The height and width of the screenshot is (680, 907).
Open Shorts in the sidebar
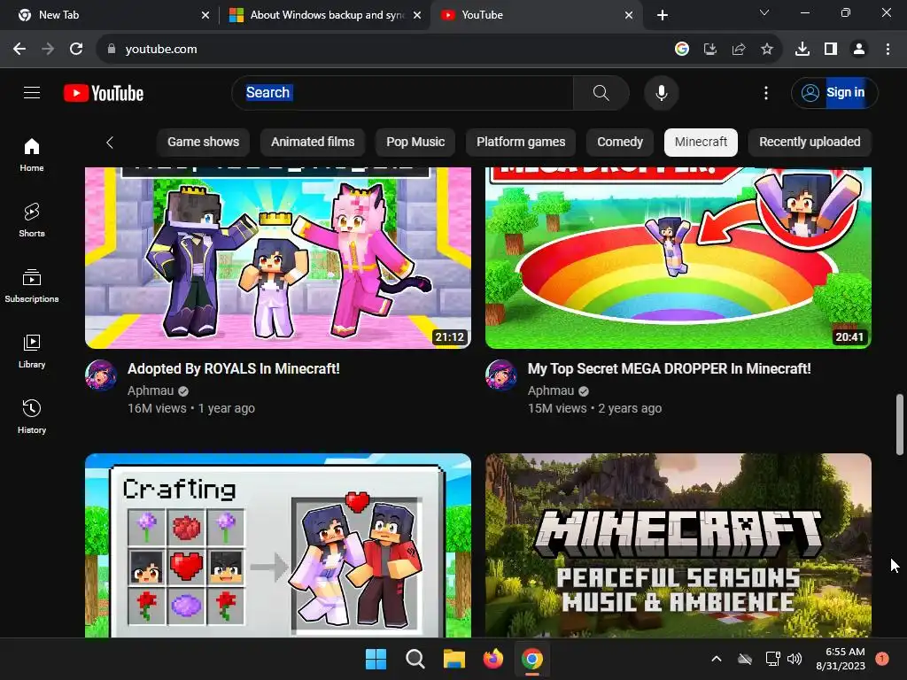(x=32, y=220)
